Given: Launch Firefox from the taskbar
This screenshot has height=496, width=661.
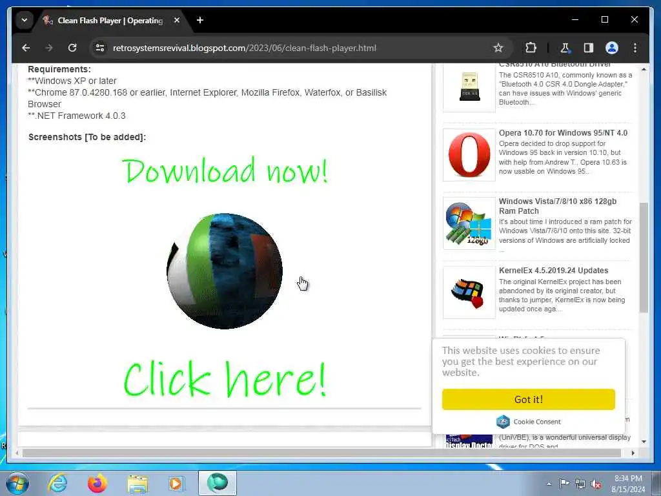Looking at the screenshot, I should click(x=97, y=483).
